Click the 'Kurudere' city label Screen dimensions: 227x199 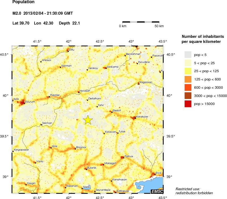[x=144, y=62]
